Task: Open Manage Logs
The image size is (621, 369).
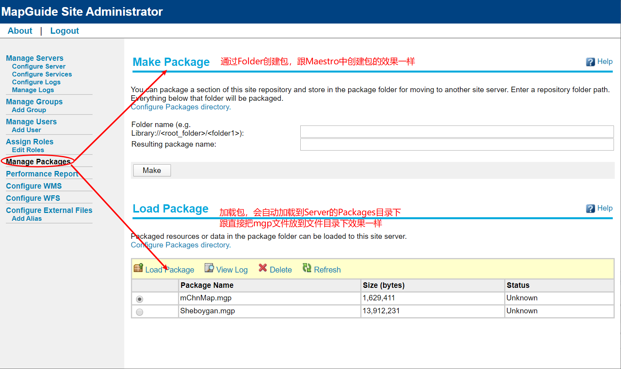Action: (33, 90)
